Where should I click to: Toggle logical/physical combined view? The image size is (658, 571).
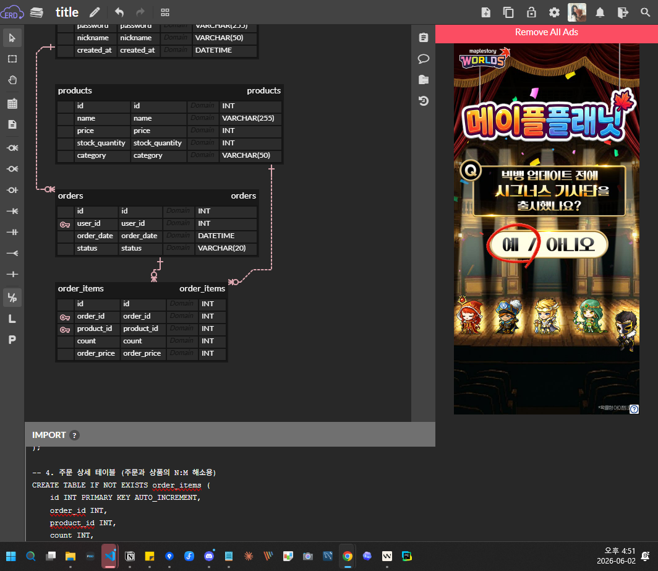coord(12,298)
